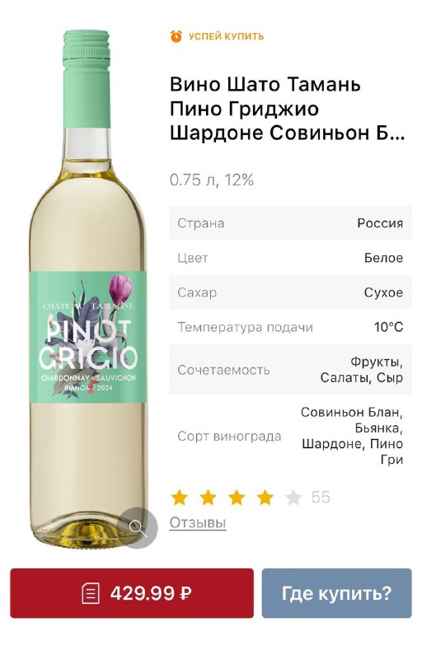Select the first rating star
The height and width of the screenshot is (659, 422).
180,498
